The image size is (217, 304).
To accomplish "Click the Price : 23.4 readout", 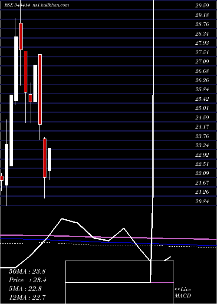I will click(27, 280).
